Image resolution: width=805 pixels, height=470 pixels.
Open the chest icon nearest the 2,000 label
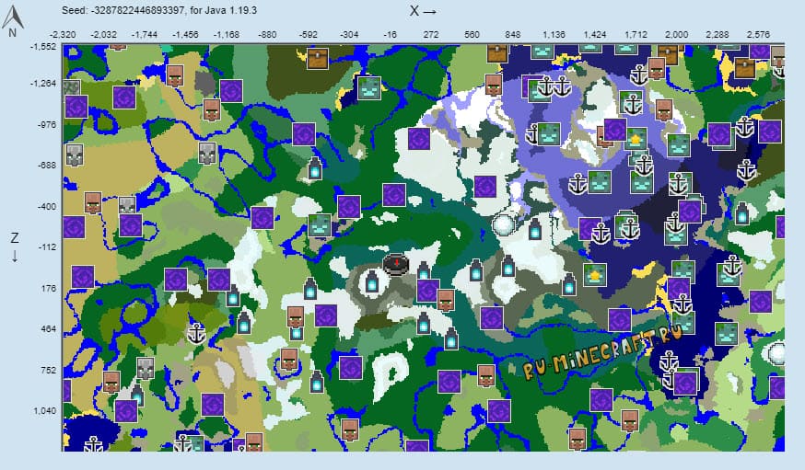click(668, 52)
